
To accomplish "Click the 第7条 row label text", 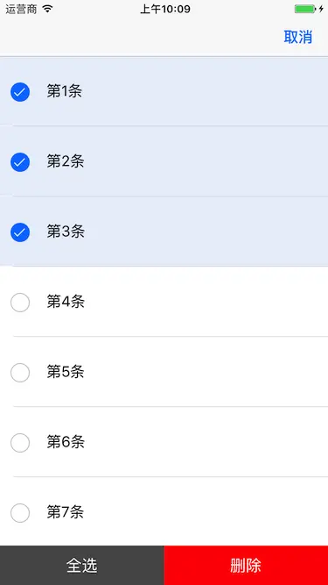I will [x=66, y=512].
